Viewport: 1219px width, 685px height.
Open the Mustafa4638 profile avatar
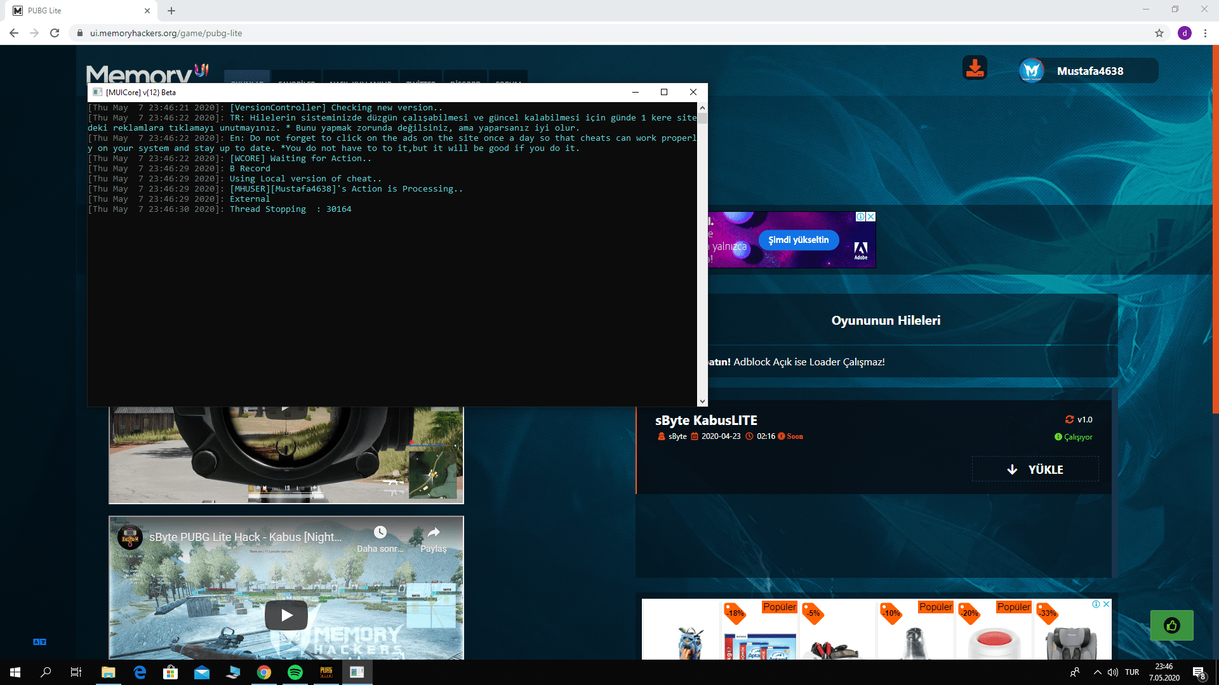[x=1032, y=70]
